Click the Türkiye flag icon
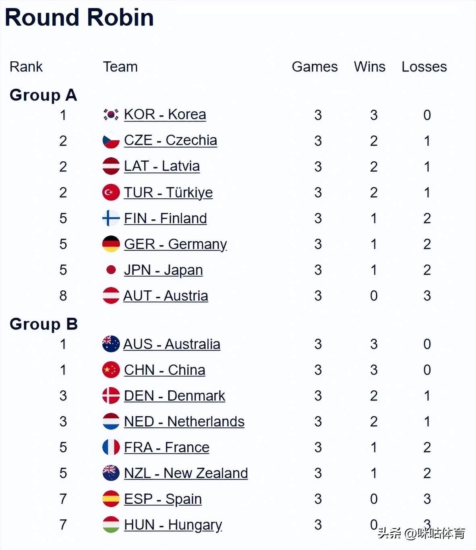Screen dimensions: 476x550 [x=111, y=192]
